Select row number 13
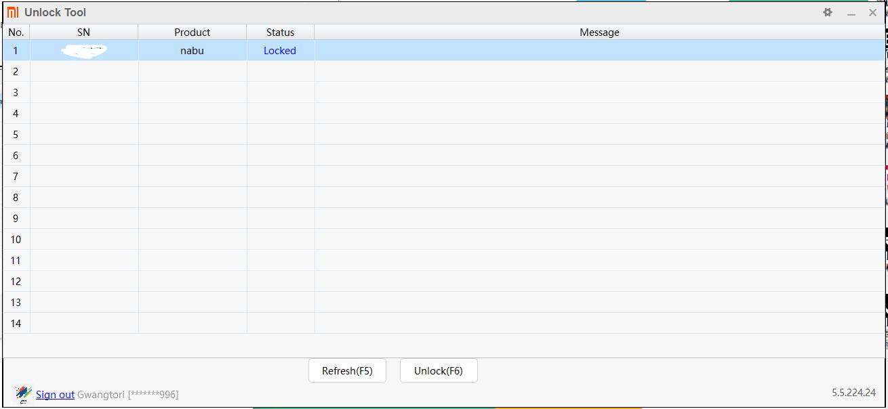Image resolution: width=888 pixels, height=409 pixels. [16, 302]
